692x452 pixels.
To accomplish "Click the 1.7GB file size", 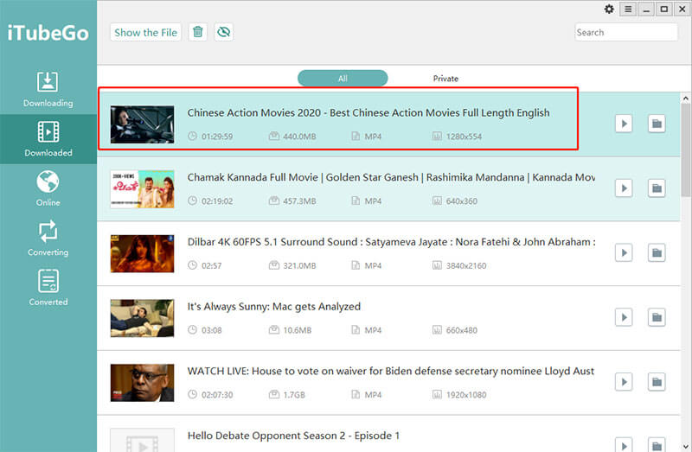I will (294, 395).
